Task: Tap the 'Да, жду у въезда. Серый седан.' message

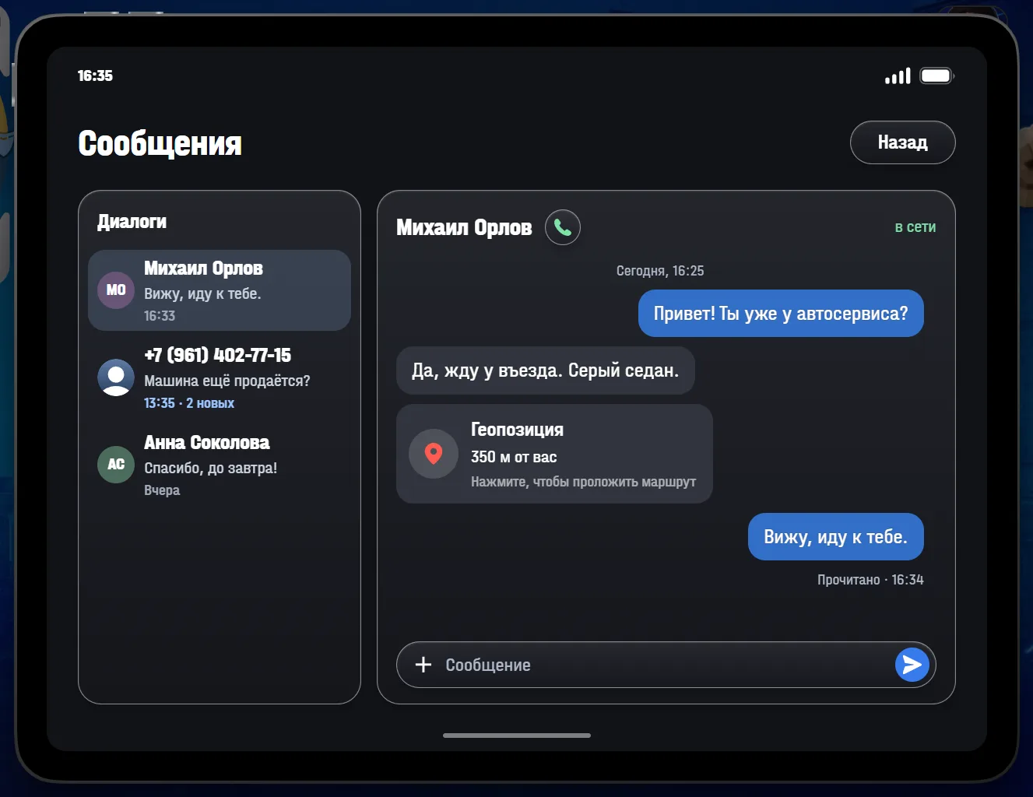Action: (x=546, y=370)
